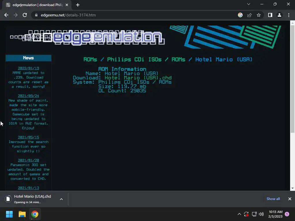
Task: Show all downloads
Action: [x=273, y=199]
